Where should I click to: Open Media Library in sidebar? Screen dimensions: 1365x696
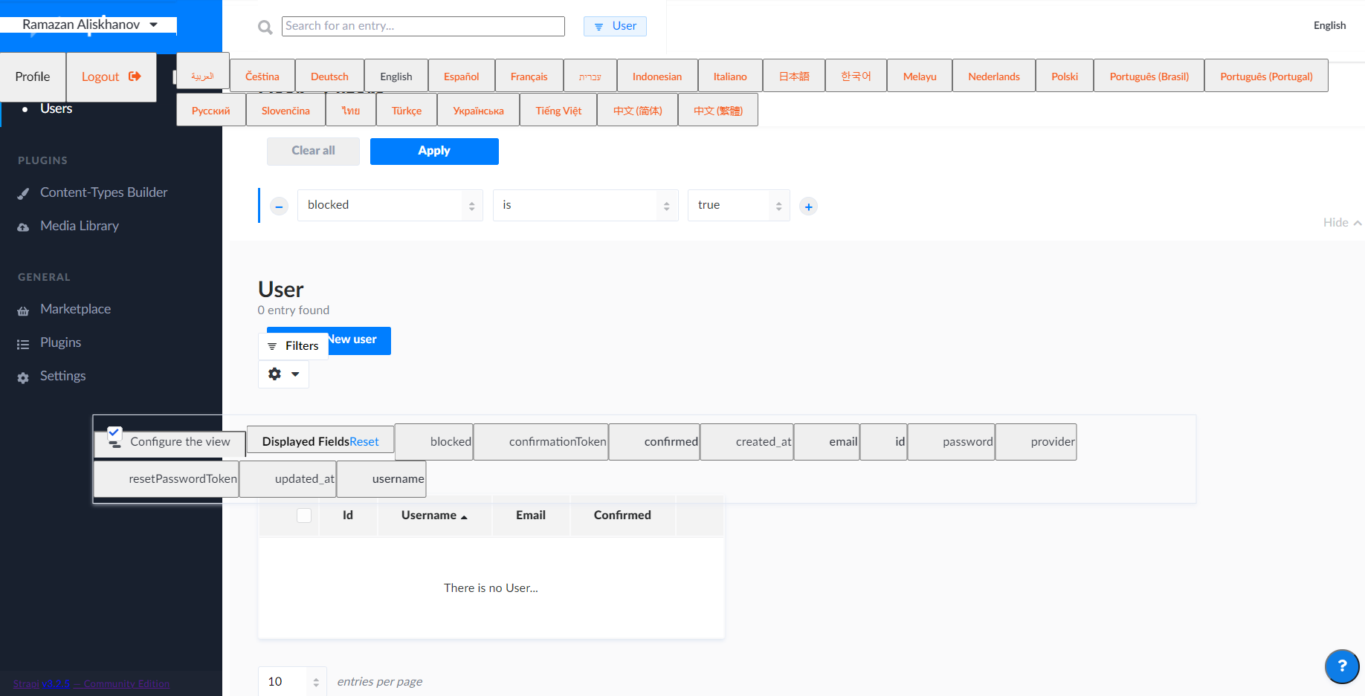point(79,226)
